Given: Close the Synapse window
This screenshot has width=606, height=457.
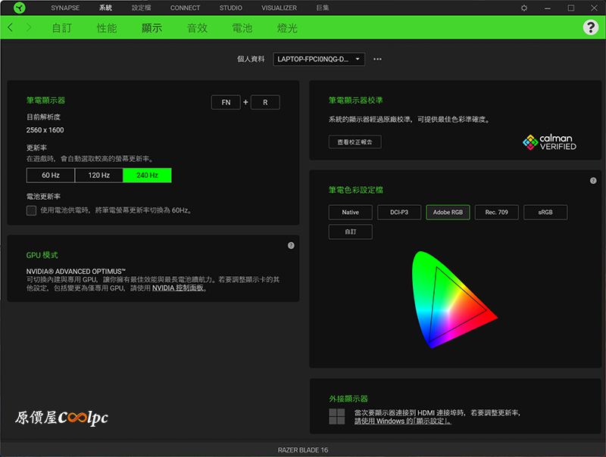Looking at the screenshot, I should click(594, 8).
